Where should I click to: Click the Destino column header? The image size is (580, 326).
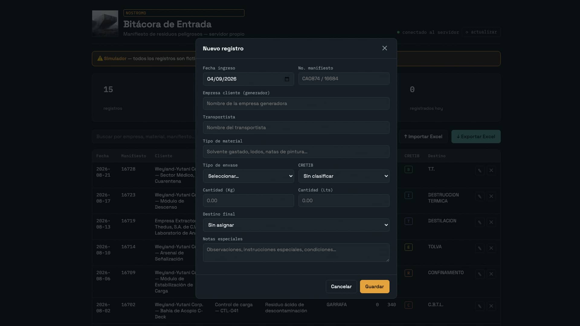click(x=437, y=156)
